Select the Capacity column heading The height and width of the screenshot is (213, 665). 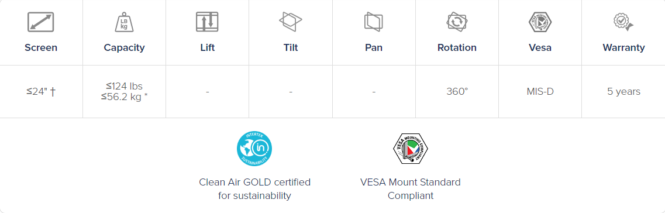click(x=124, y=47)
